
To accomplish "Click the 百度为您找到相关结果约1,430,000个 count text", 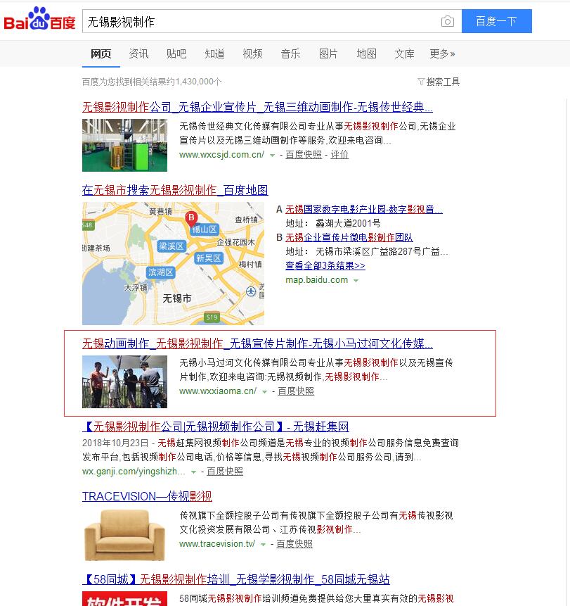I will coord(152,82).
